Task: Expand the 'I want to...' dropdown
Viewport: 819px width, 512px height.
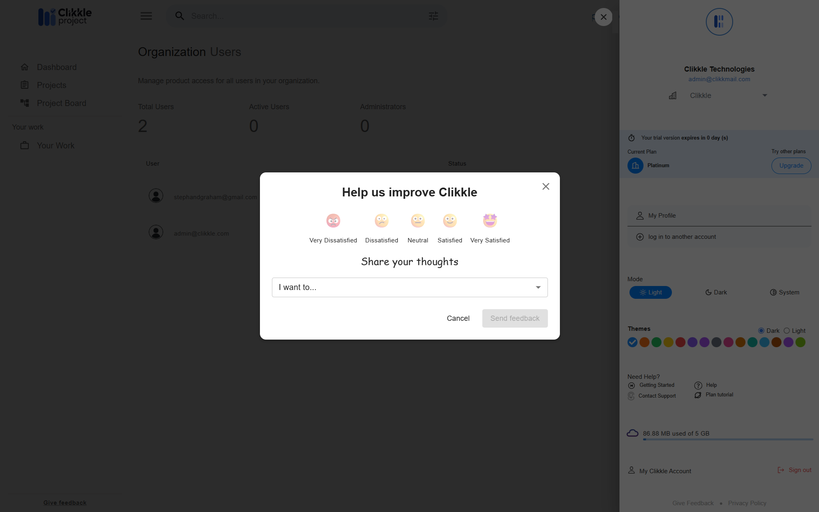Action: 409,287
